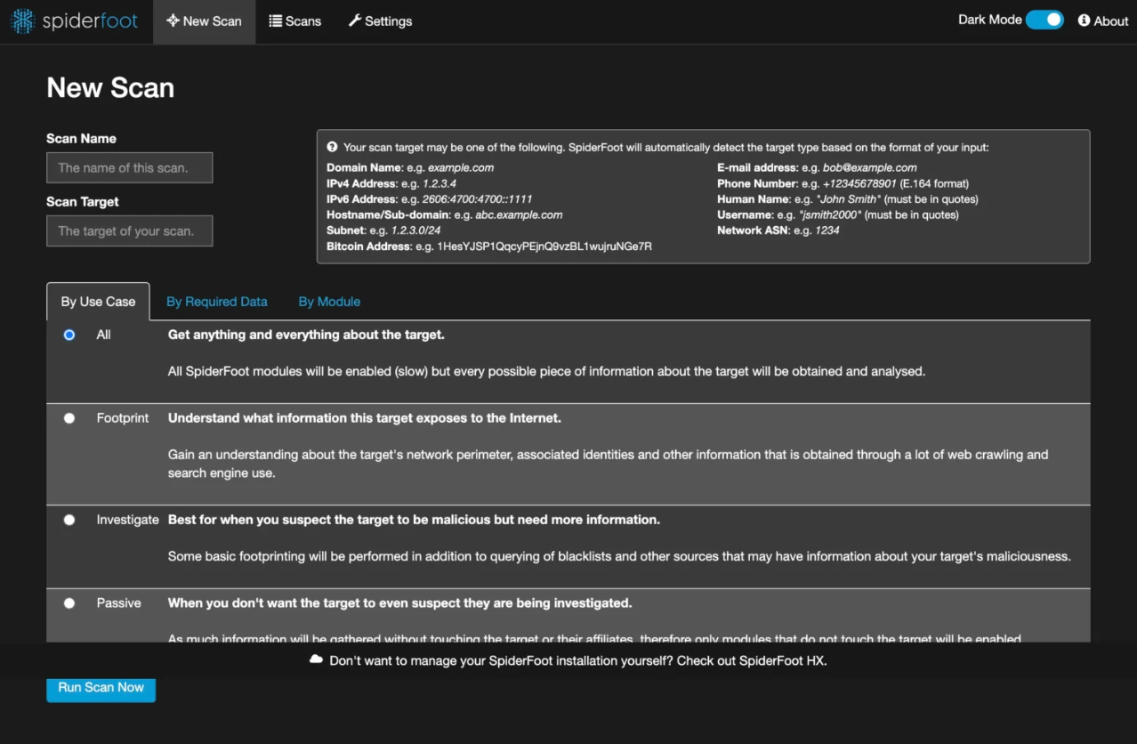Switch to the By Required Data tab
This screenshot has width=1137, height=744.
[x=217, y=302]
